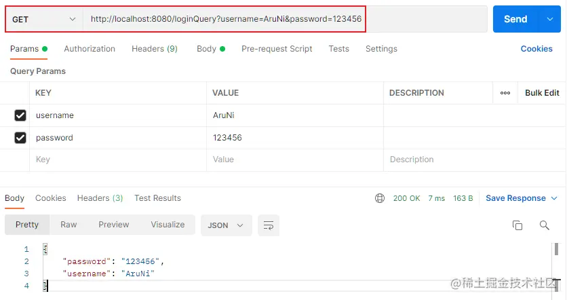
Task: Select the AruNi value cell
Action: [295, 115]
